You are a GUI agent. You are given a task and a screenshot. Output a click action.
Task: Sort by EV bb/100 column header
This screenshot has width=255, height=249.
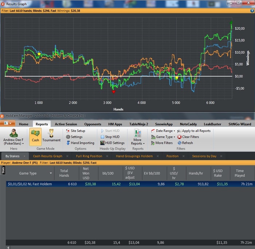152,173
